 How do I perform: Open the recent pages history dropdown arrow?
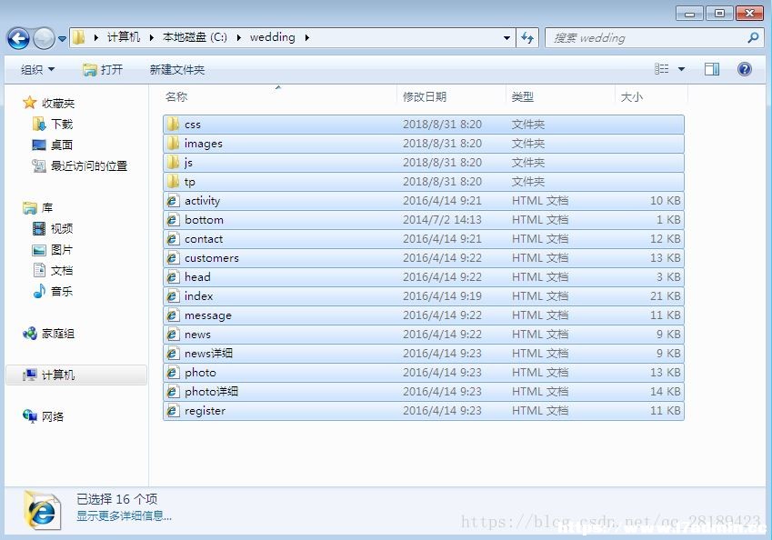62,38
